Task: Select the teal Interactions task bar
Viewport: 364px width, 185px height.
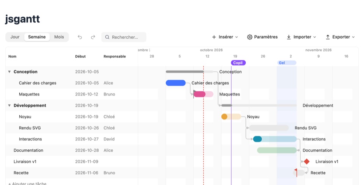Action: coord(275,139)
